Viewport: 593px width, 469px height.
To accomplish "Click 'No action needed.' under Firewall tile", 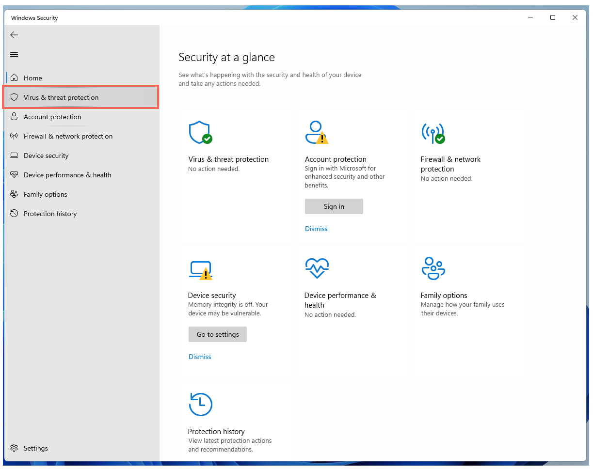I will click(447, 178).
